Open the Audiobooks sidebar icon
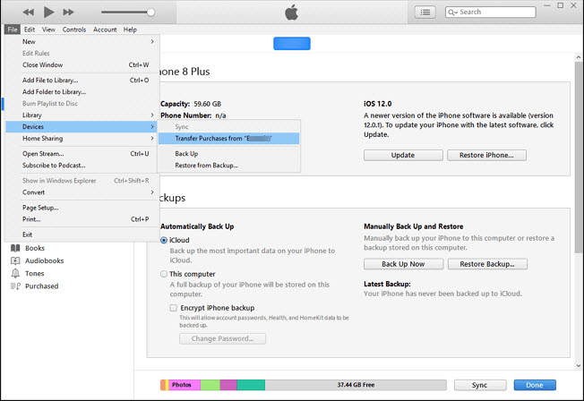Screen dimensions: 584x401 click(15, 260)
